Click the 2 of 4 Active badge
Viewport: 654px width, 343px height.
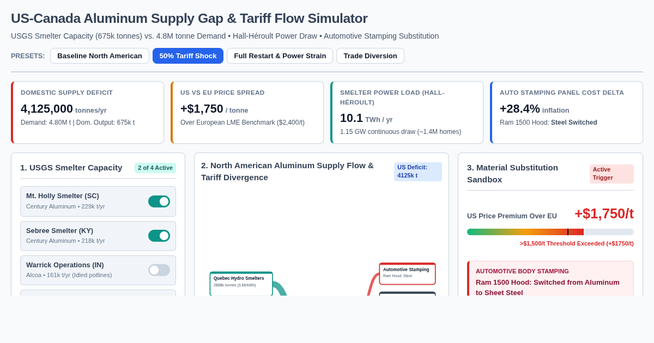[x=155, y=168]
